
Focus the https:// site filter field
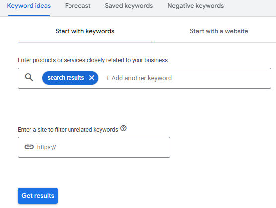94,147
